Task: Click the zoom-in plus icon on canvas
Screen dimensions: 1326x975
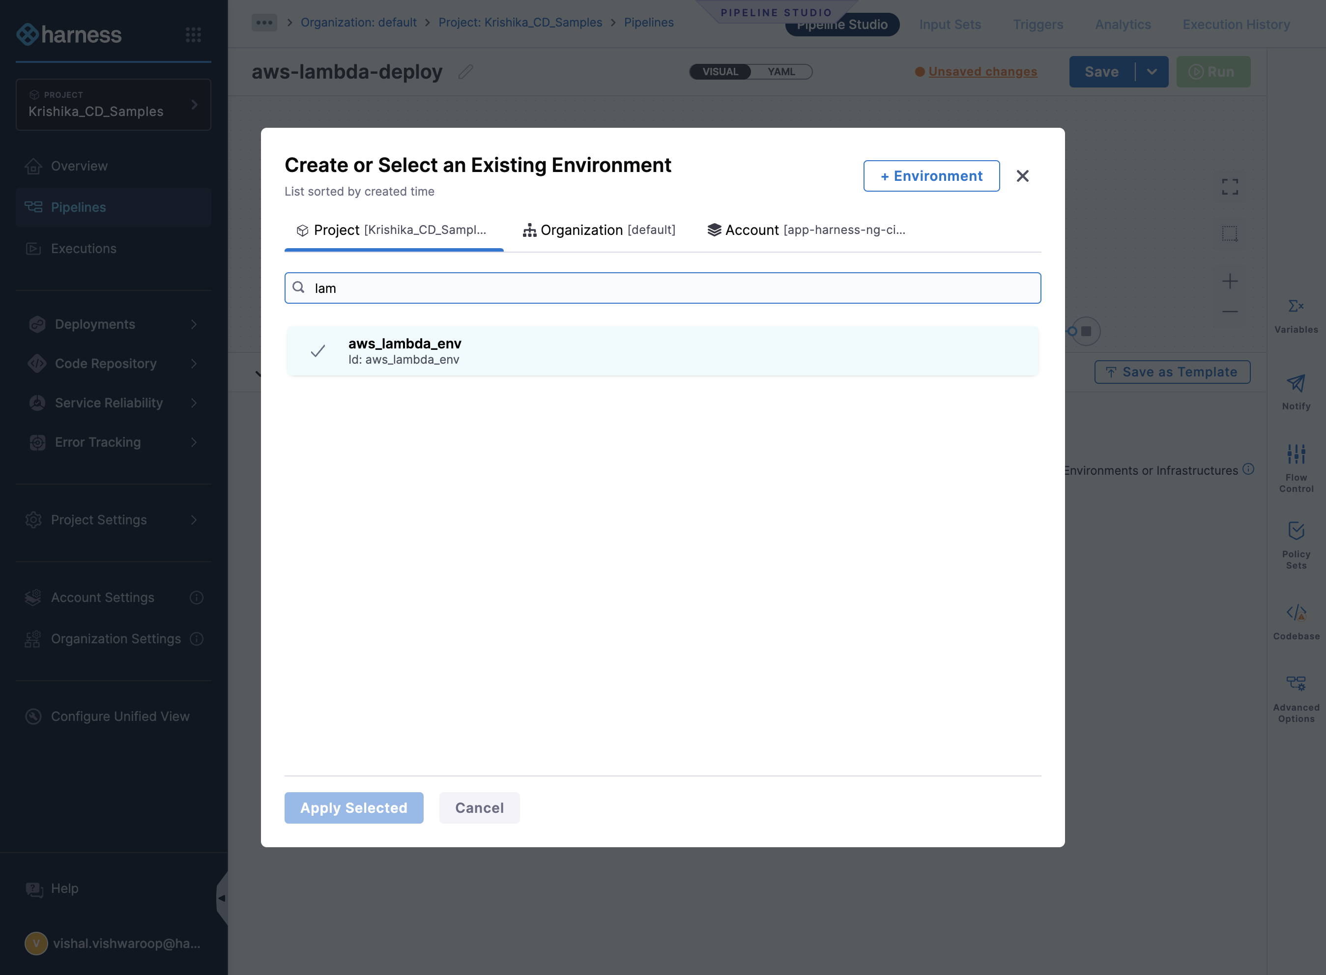Action: (x=1230, y=281)
